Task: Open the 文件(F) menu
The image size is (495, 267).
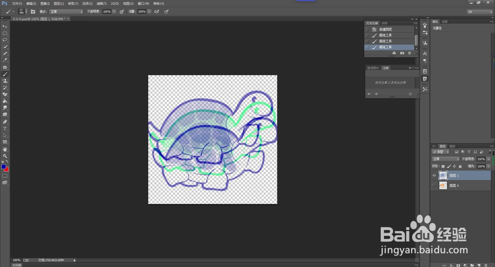Action: point(17,3)
